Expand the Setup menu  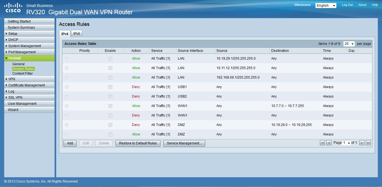coord(29,33)
